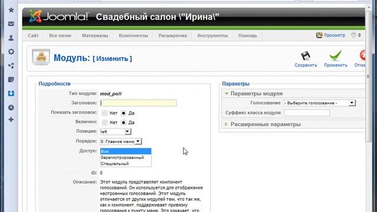Click the share icon in sidebar
The height and width of the screenshot is (212, 377).
pyautogui.click(x=11, y=65)
